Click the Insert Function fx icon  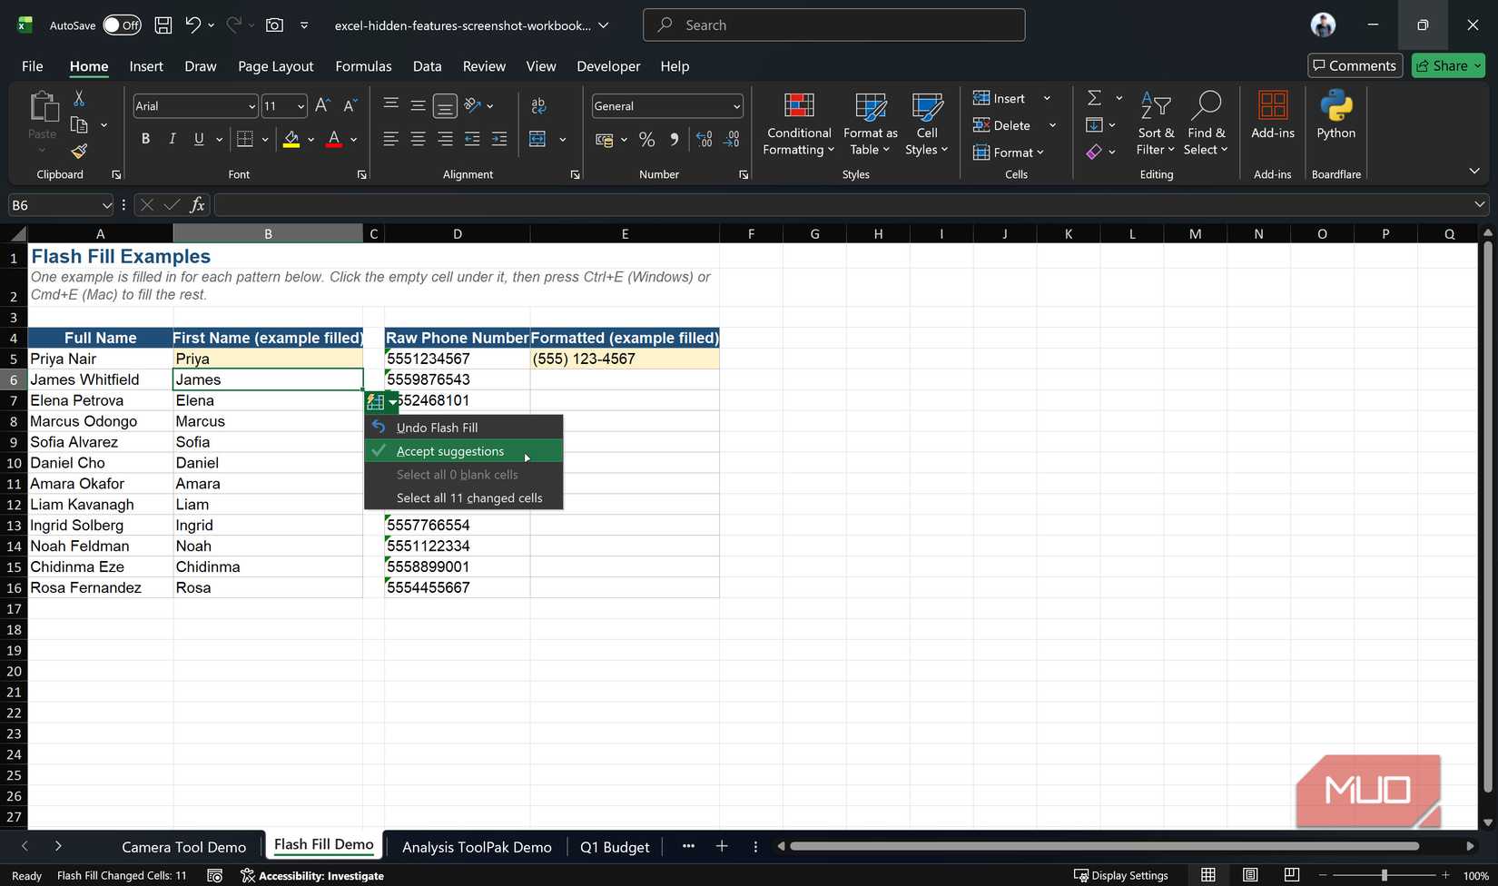pyautogui.click(x=197, y=205)
